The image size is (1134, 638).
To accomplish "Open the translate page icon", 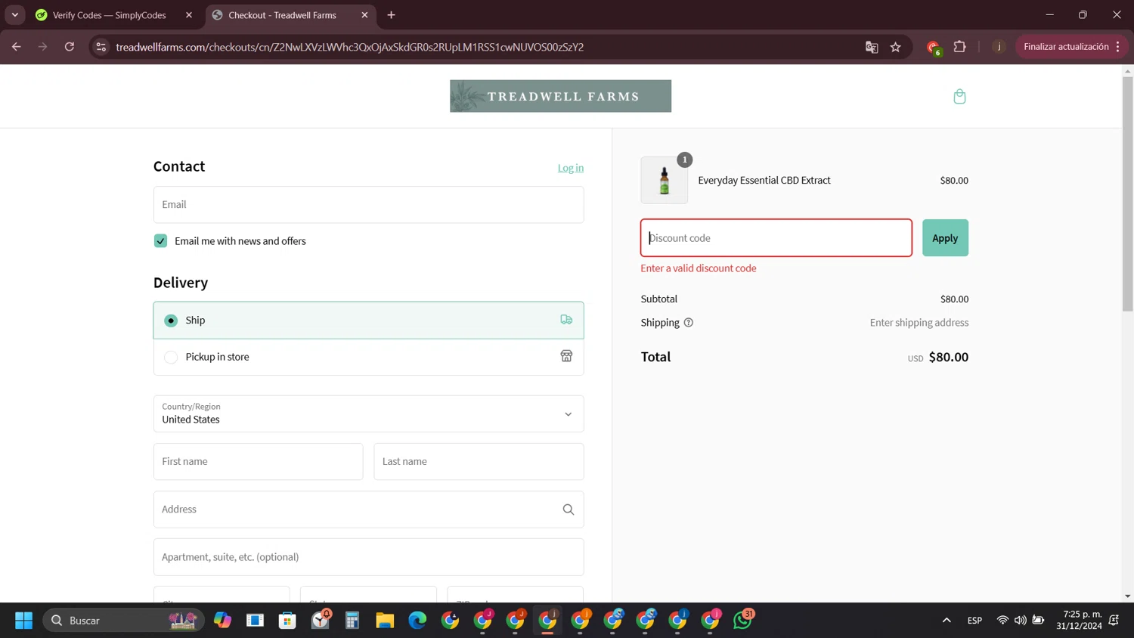I will coord(872,47).
